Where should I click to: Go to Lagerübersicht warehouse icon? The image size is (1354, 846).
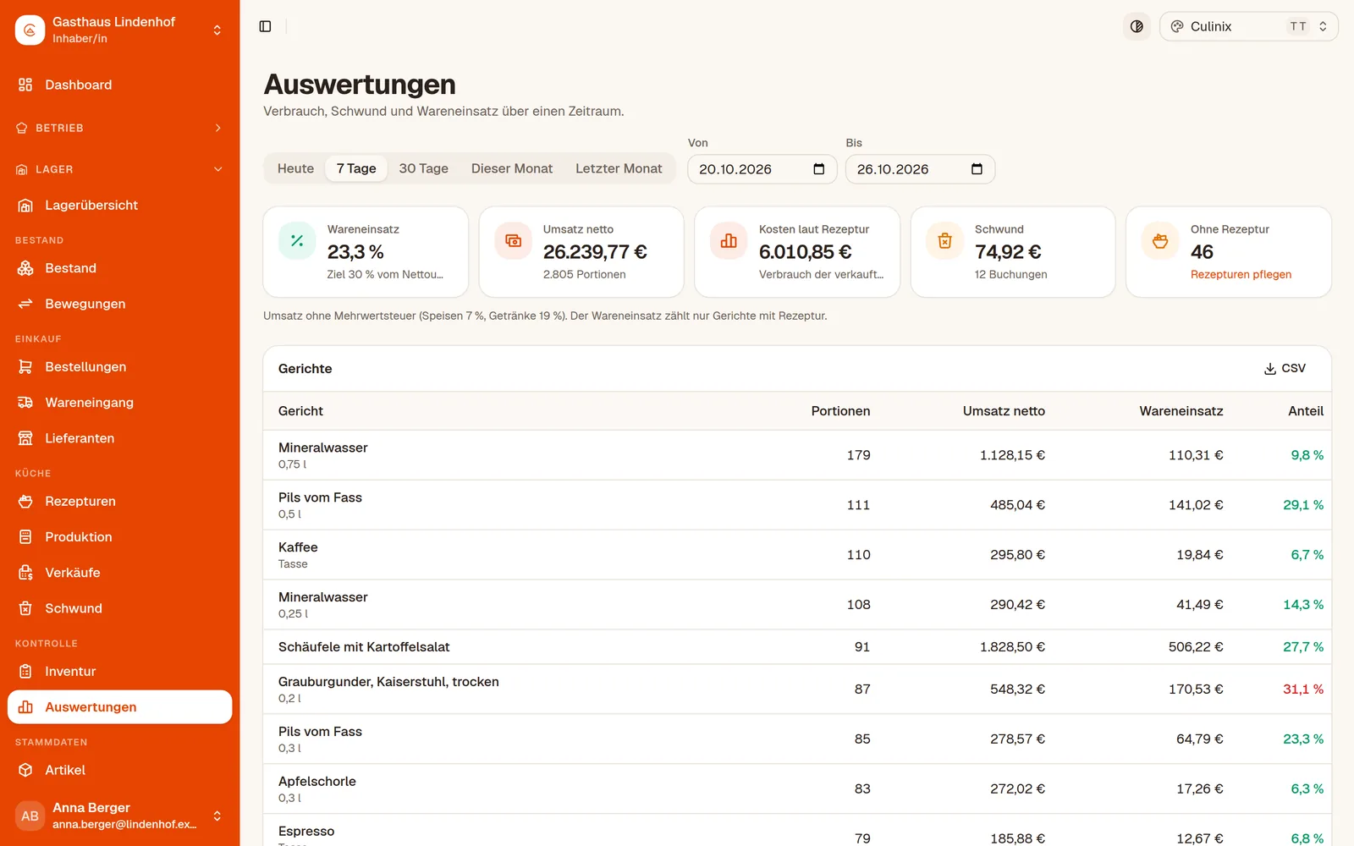point(25,205)
